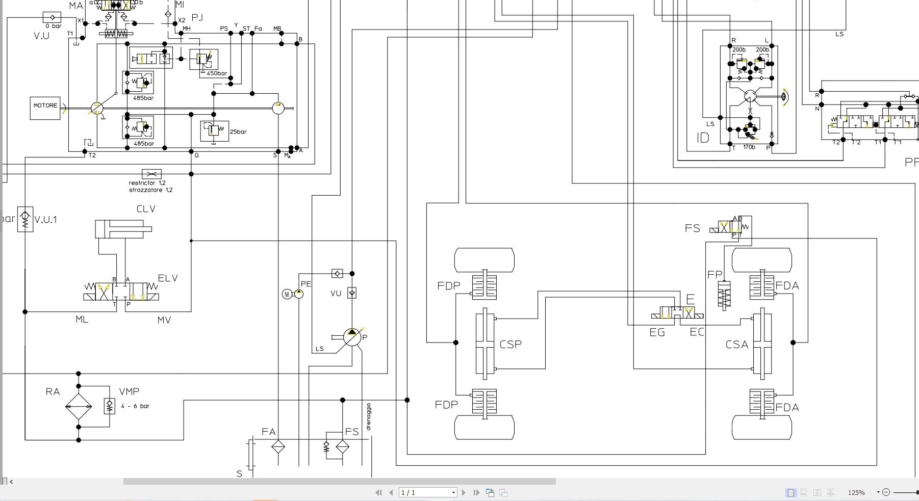Select continuous page view mode

[803, 492]
